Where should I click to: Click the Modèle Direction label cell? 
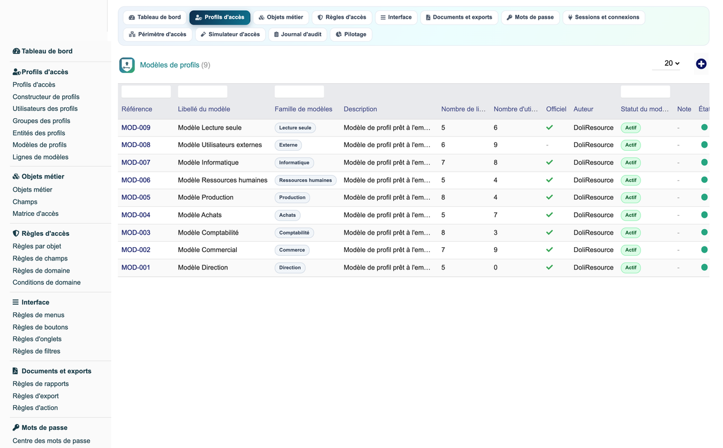(x=203, y=268)
